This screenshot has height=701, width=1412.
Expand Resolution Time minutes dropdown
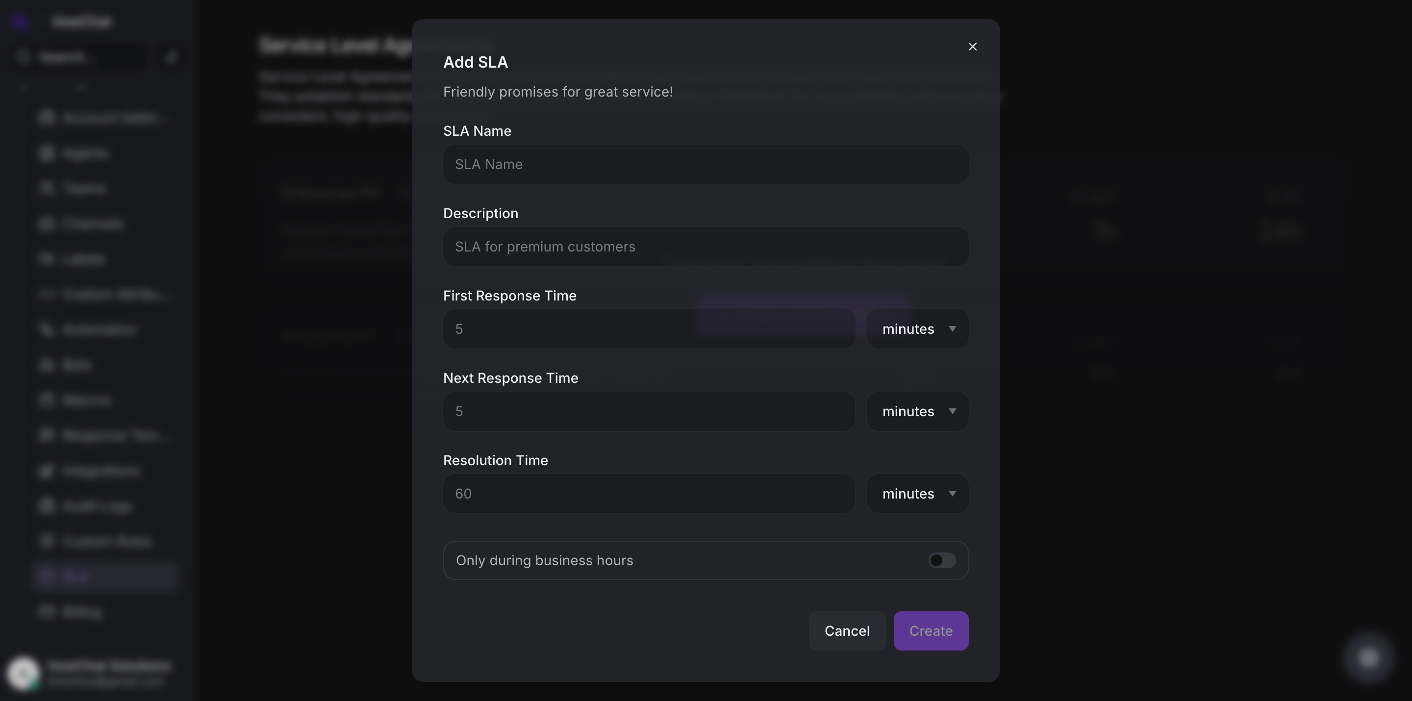click(x=917, y=493)
